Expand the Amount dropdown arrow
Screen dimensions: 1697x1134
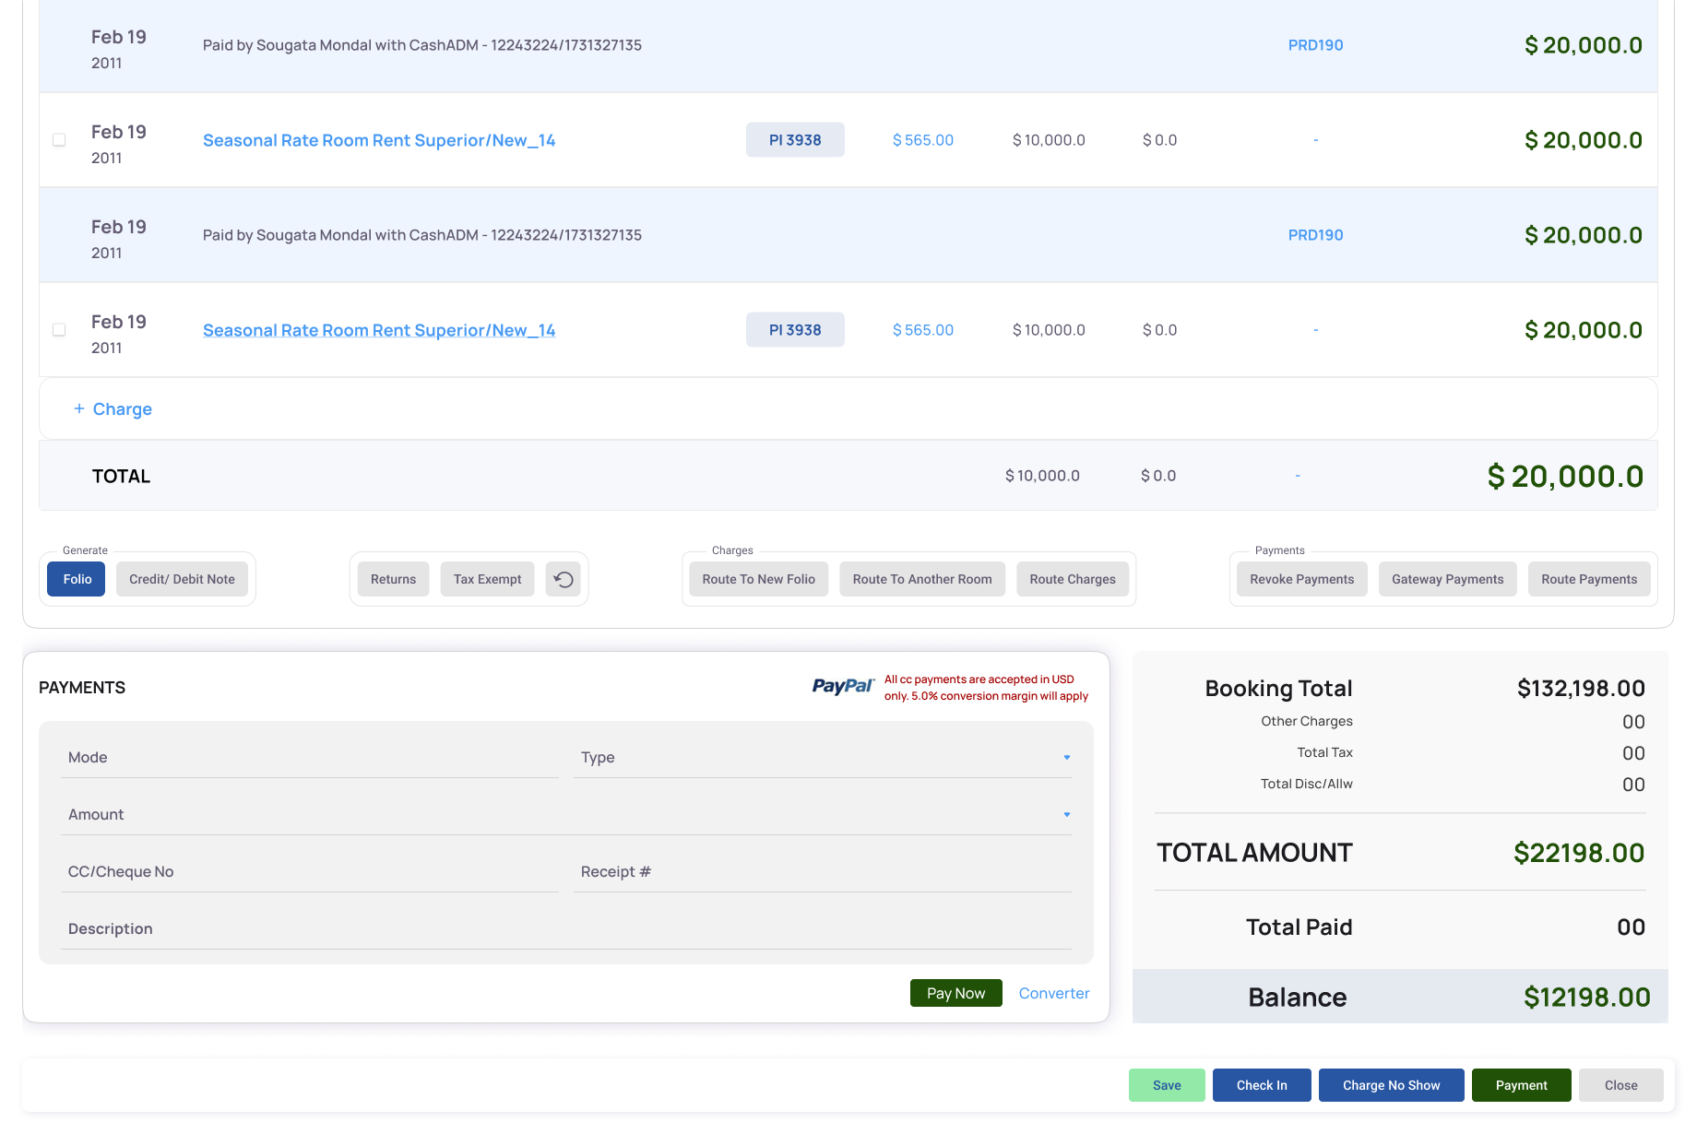point(1067,814)
